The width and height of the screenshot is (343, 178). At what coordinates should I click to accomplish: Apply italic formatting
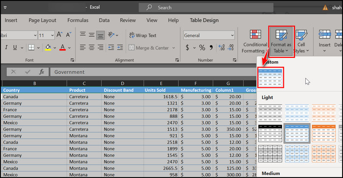pyautogui.click(x=6, y=47)
